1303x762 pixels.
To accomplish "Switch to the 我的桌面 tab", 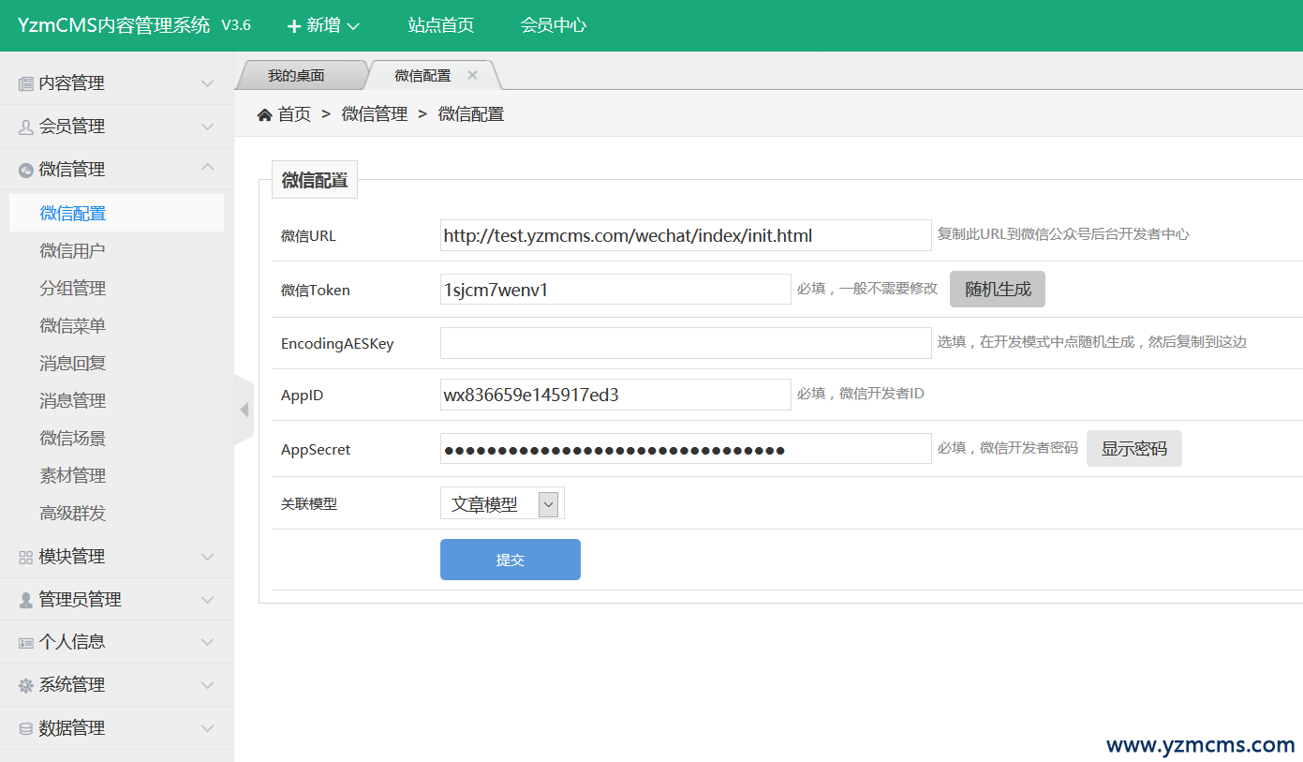I will coord(296,76).
